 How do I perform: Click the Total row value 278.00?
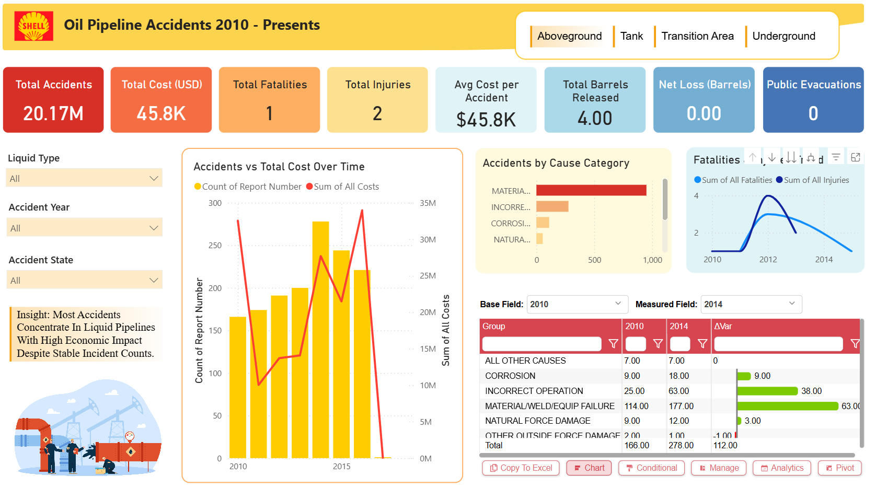click(681, 445)
